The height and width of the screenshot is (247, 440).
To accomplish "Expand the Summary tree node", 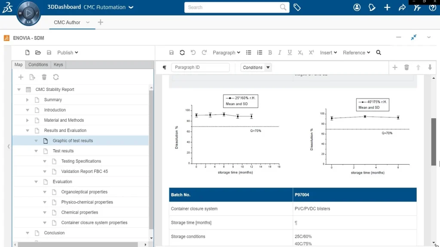I will point(27,100).
